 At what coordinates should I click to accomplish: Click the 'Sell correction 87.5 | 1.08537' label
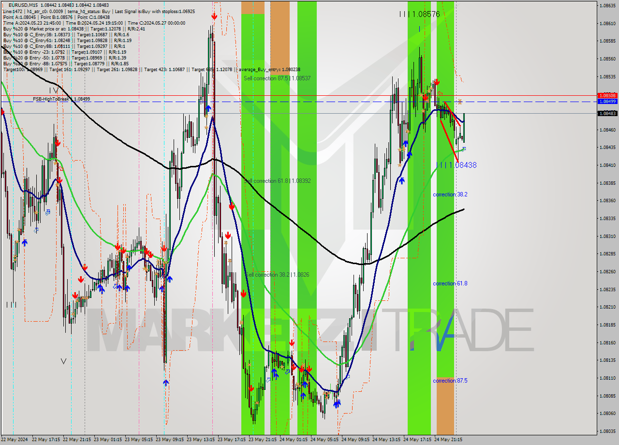[x=277, y=78]
